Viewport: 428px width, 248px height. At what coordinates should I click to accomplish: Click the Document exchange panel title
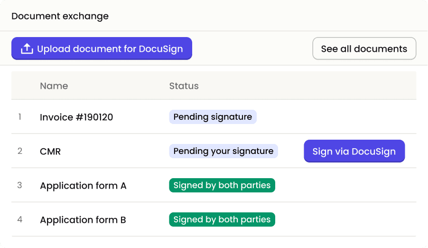(x=60, y=16)
